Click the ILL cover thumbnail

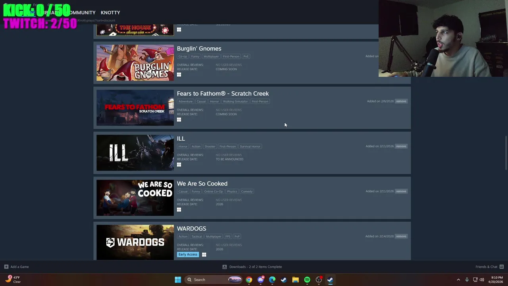(135, 153)
